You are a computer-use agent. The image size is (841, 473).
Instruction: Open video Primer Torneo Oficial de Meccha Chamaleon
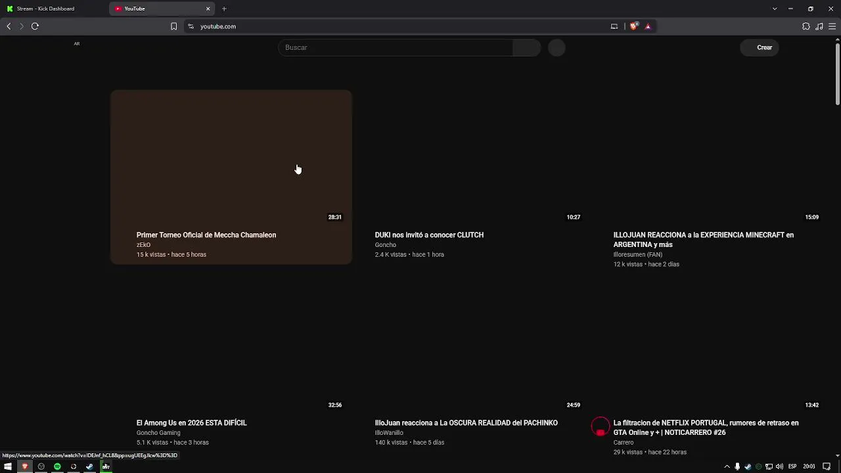(x=206, y=235)
